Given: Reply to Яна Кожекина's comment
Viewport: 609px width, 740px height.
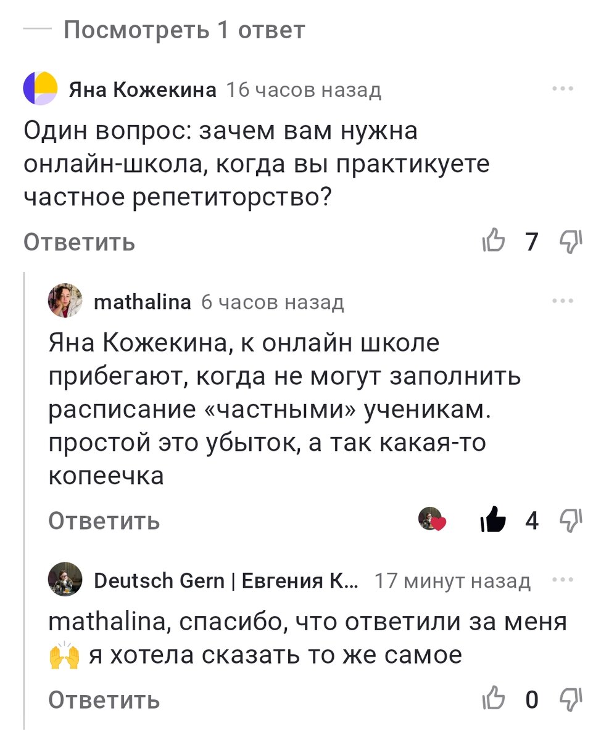Looking at the screenshot, I should click(x=78, y=242).
